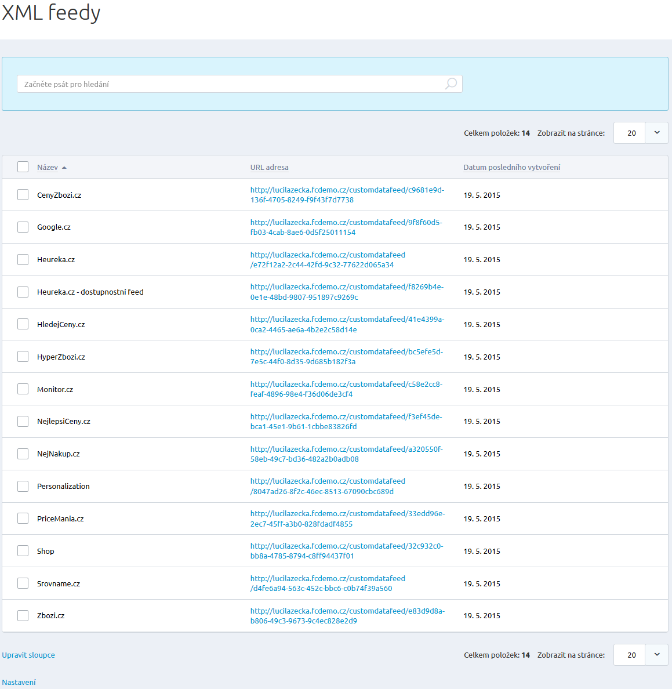The image size is (672, 689).
Task: Click the date in the Zbozi.cz row
Action: pos(482,615)
